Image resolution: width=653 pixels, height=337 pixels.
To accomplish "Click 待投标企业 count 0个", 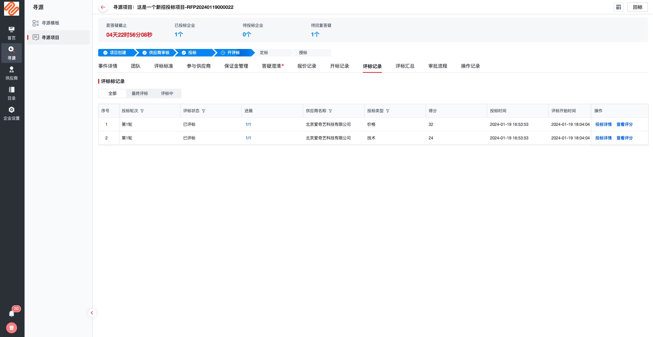I will 247,34.
